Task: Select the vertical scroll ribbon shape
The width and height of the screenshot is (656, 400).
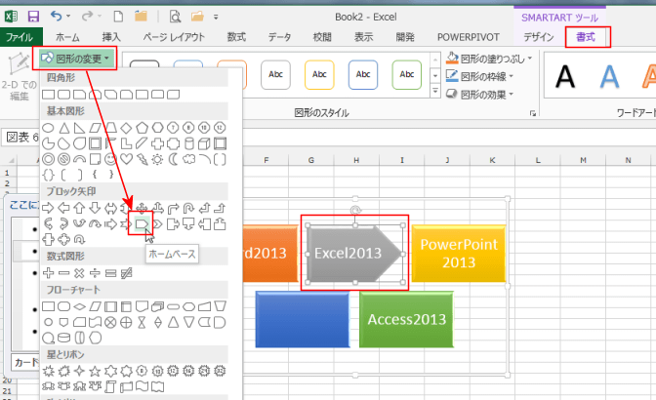Action: [110, 386]
